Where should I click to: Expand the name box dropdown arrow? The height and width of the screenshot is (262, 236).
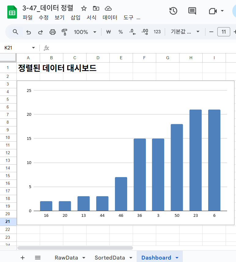coord(33,48)
